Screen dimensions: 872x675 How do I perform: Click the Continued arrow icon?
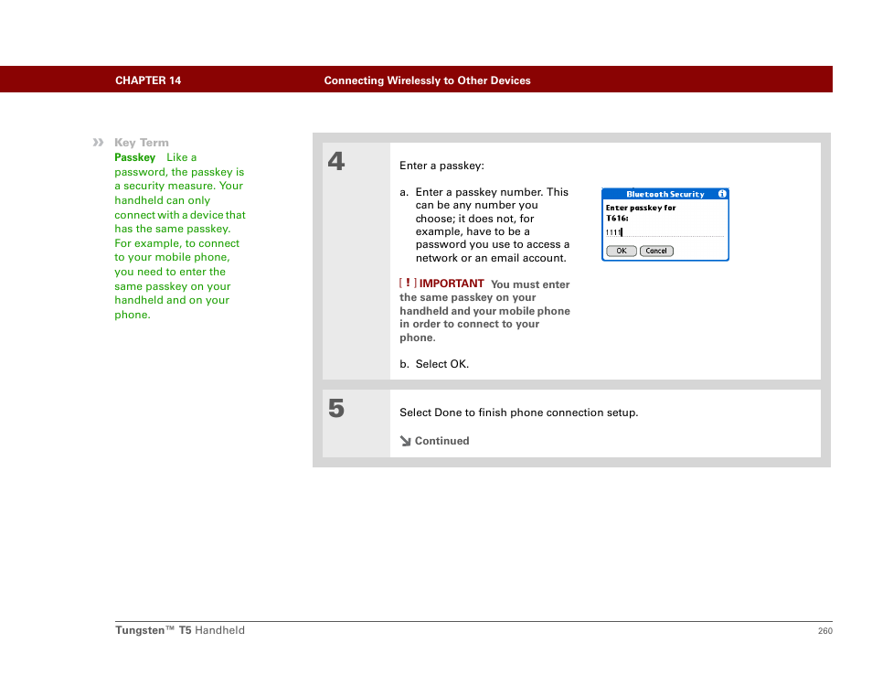(x=406, y=441)
